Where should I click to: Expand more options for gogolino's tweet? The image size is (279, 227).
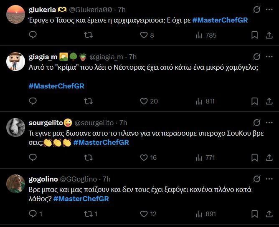coord(271,179)
